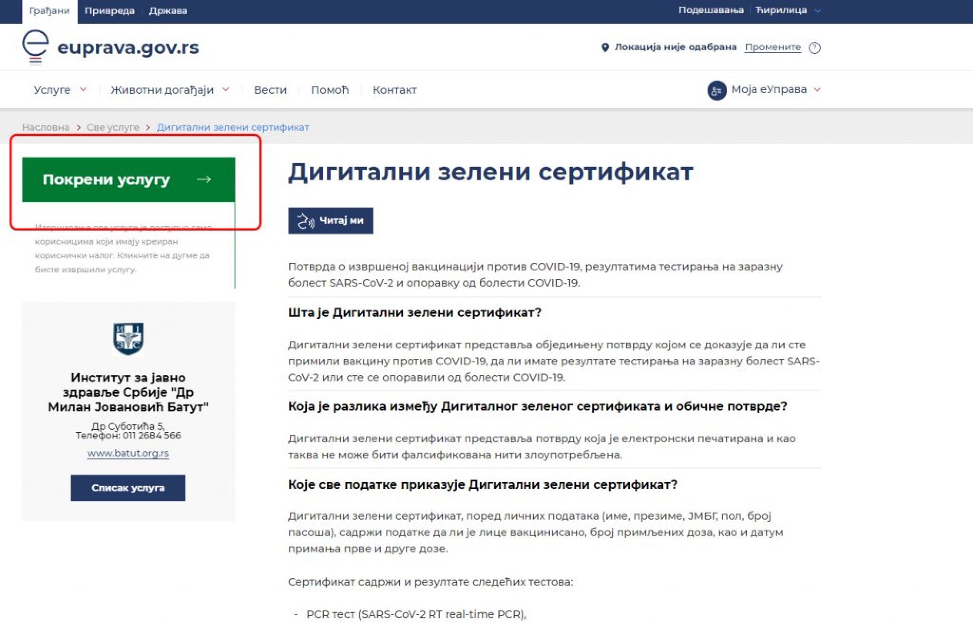Click the Институт Батут emblem logo
973x635 pixels.
[x=128, y=339]
